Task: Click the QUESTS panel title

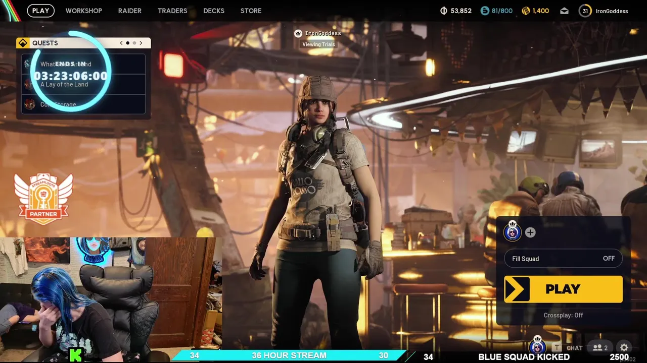Action: click(45, 43)
